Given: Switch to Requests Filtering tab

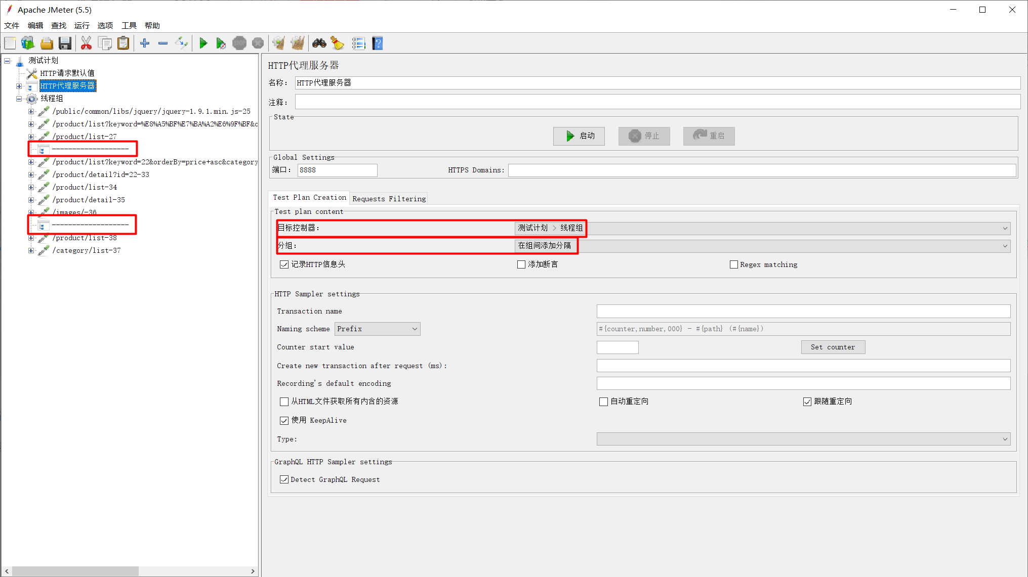Looking at the screenshot, I should (x=389, y=199).
